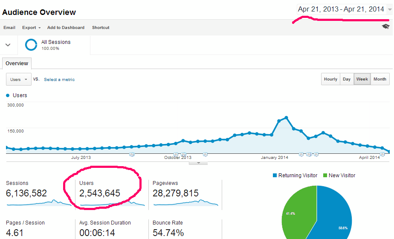This screenshot has height=239, width=394.
Task: Expand the annotations drawer arrow below chart
Action: click(x=198, y=163)
